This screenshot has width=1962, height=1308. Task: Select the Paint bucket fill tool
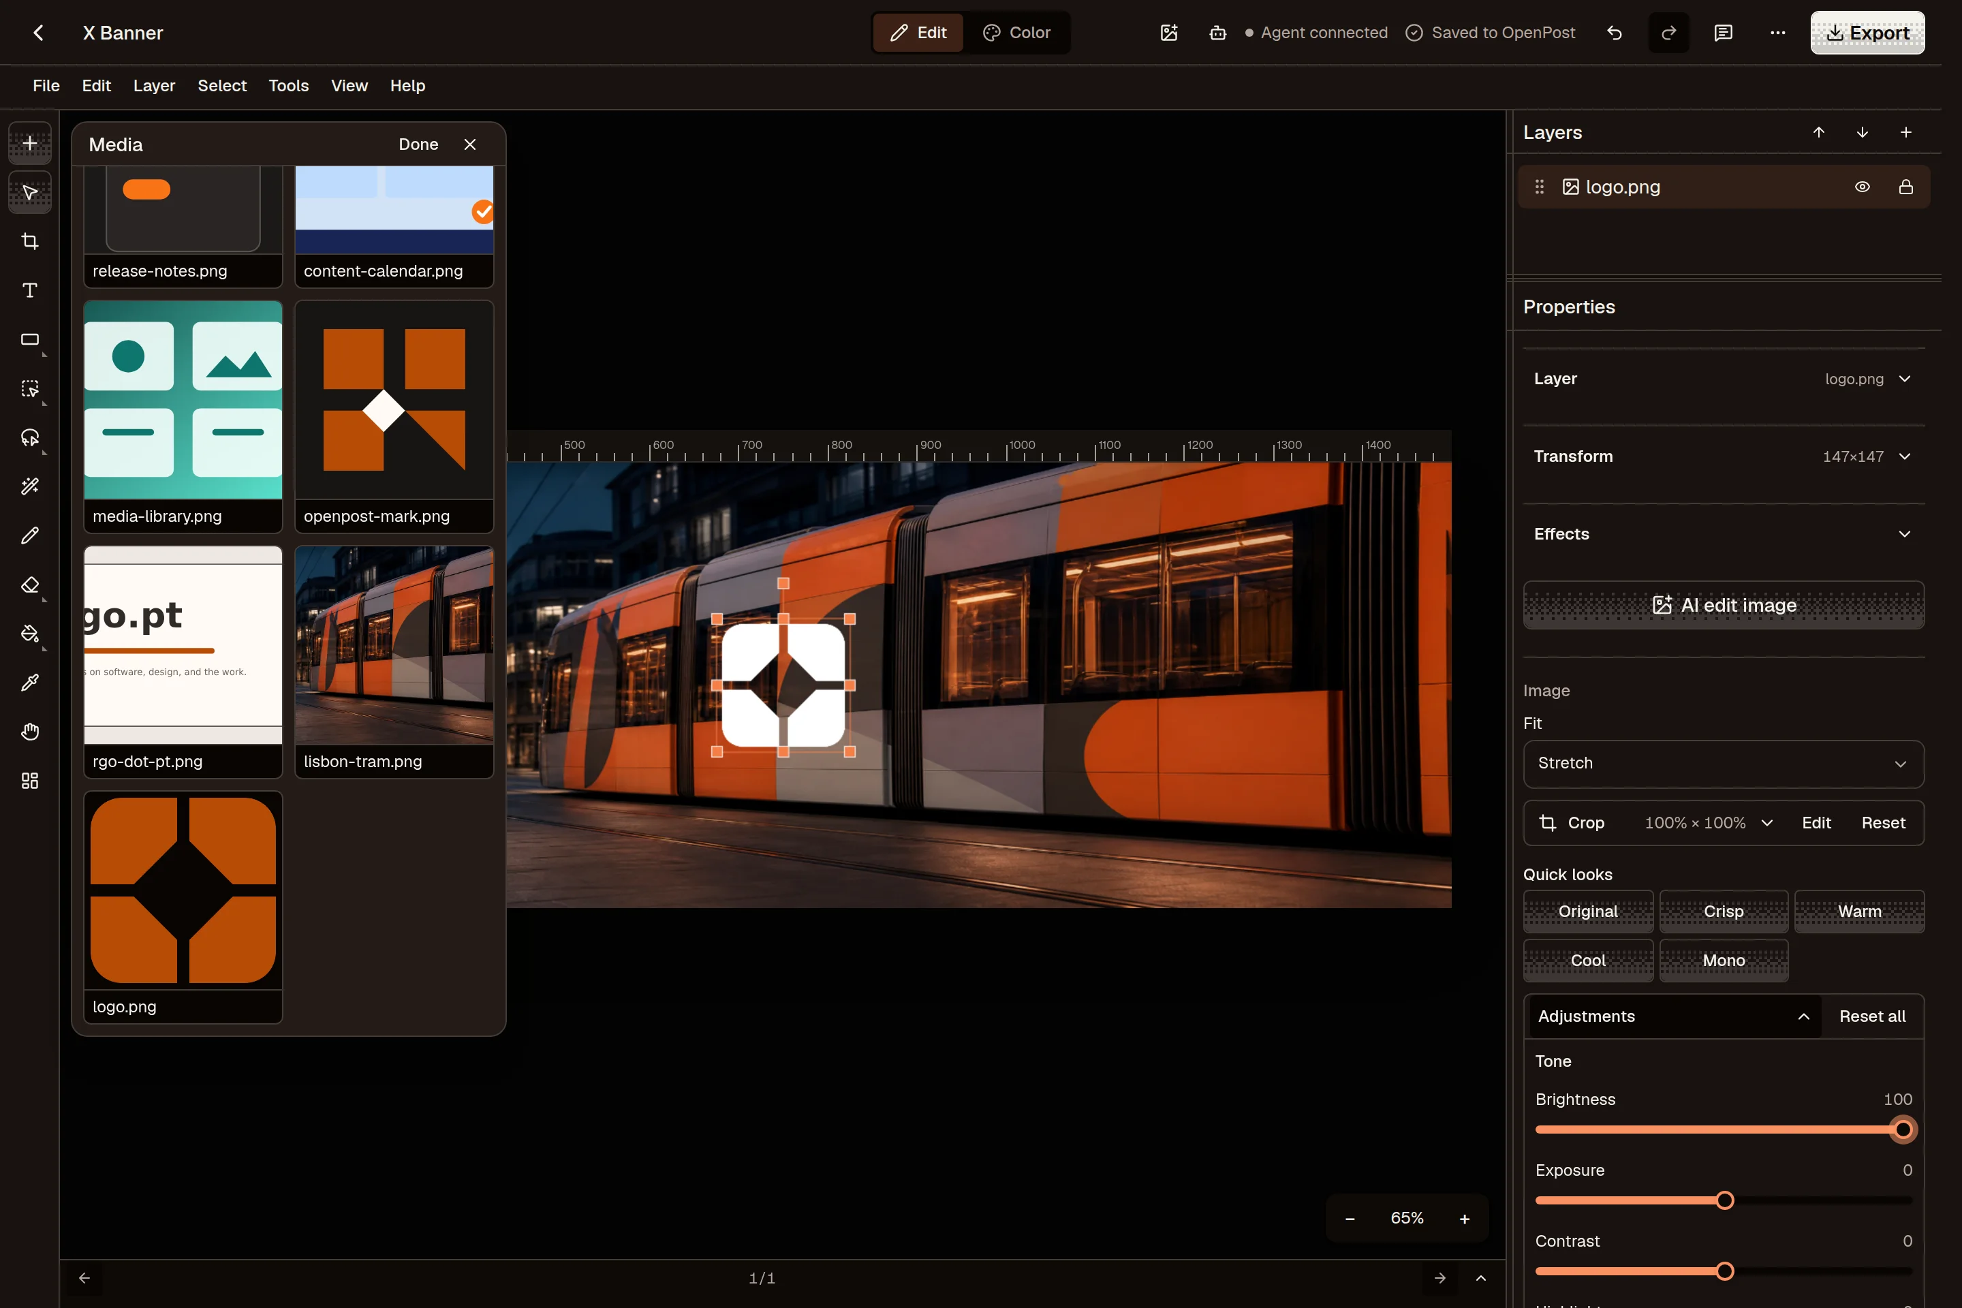pyautogui.click(x=30, y=634)
